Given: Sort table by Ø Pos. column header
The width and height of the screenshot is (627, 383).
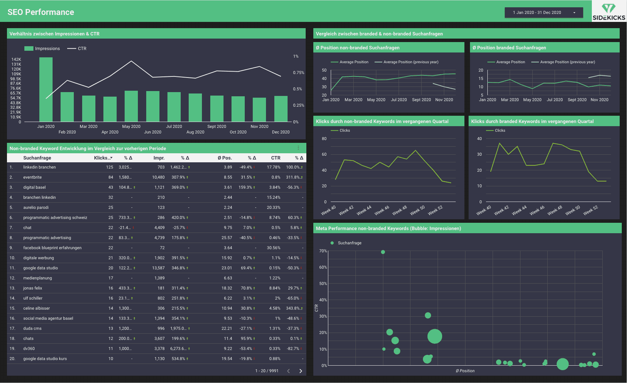Looking at the screenshot, I should click(225, 158).
